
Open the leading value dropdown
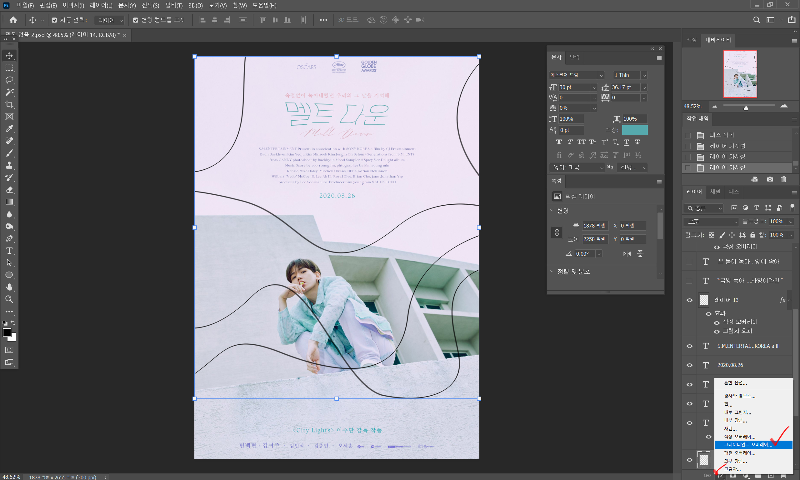tap(644, 87)
